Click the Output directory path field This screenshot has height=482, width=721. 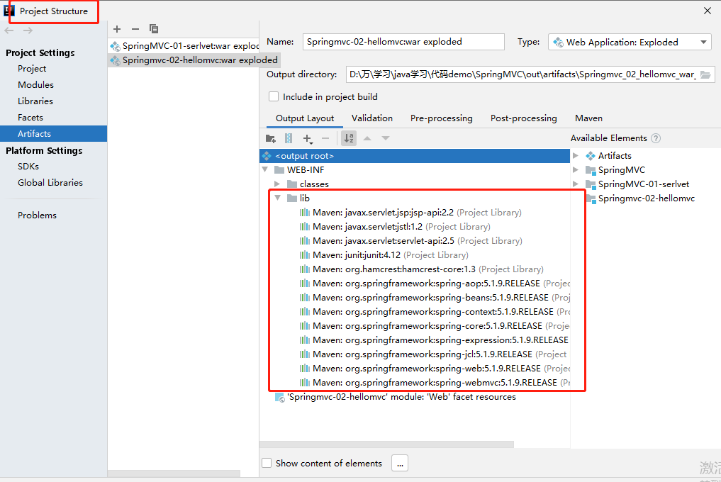point(522,74)
